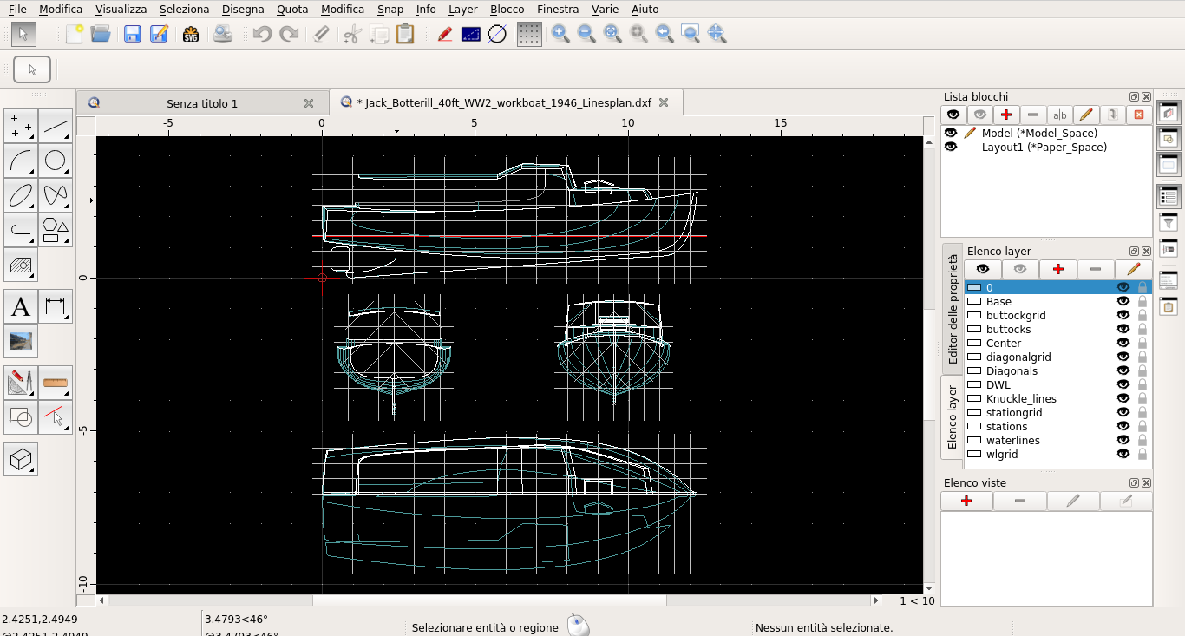Show all layers button in Elenco layer

pos(983,269)
